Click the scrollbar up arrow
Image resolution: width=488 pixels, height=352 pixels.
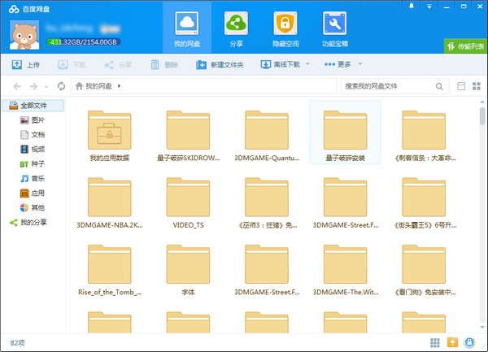point(482,102)
